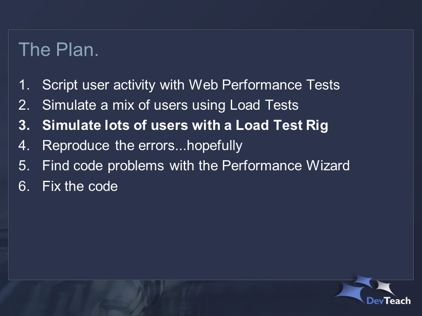The height and width of the screenshot is (316, 422).
Task: Click list number 4
Action: (x=24, y=146)
